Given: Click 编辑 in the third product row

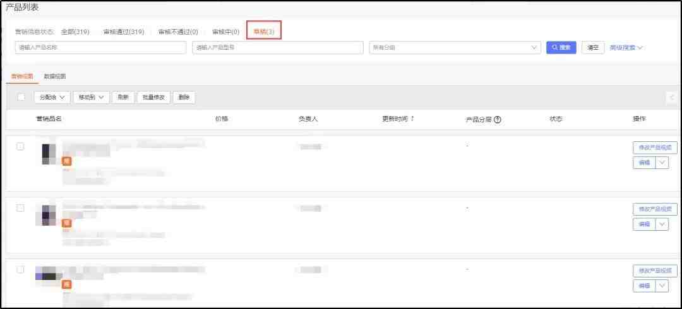Looking at the screenshot, I should 644,286.
